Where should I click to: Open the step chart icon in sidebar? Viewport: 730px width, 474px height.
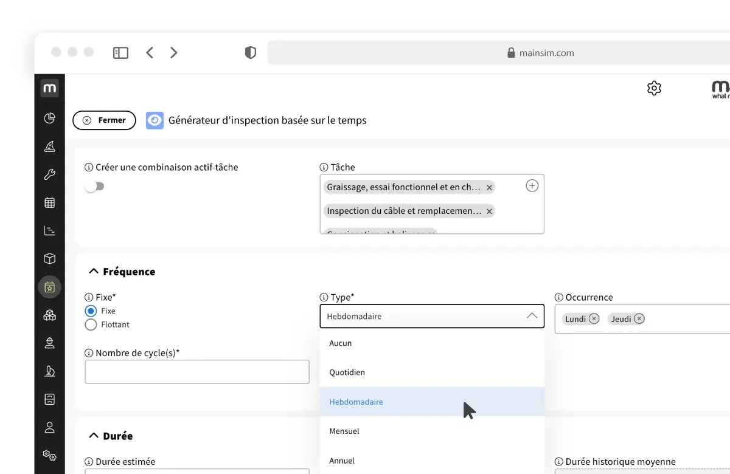click(50, 231)
